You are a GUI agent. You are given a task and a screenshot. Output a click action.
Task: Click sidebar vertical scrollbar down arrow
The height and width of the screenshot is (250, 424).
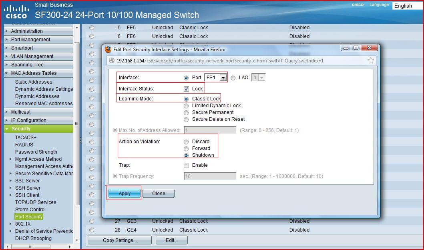click(77, 240)
